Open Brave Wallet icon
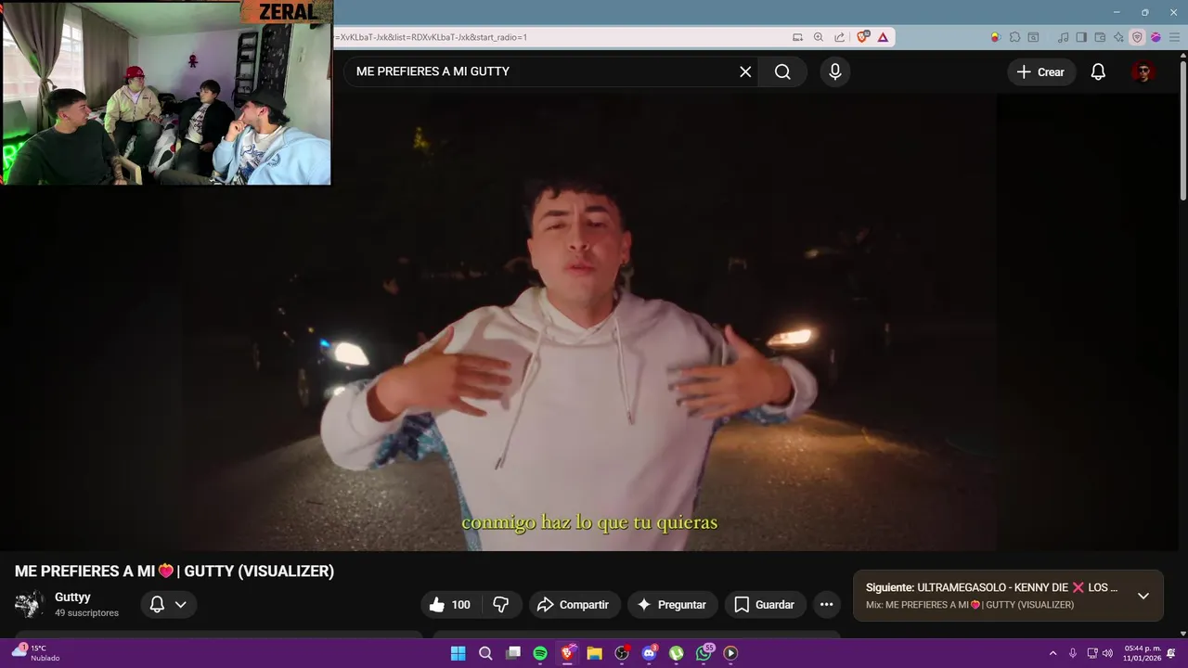Screen dimensions: 1188x668 click(x=1100, y=37)
